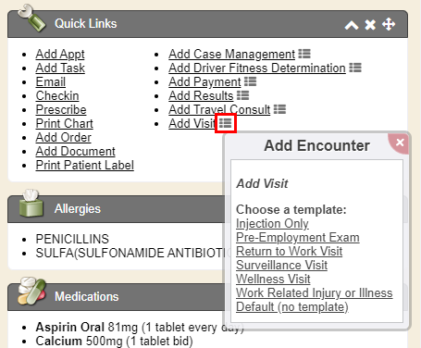Open template list icon beside Add Visit
This screenshot has width=421, height=348.
click(x=226, y=123)
